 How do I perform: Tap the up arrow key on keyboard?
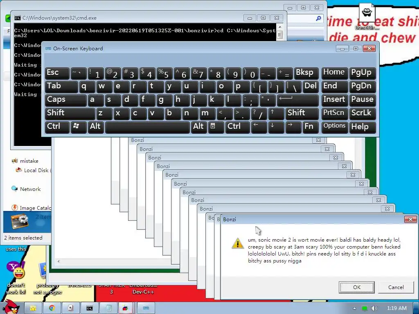276,114
